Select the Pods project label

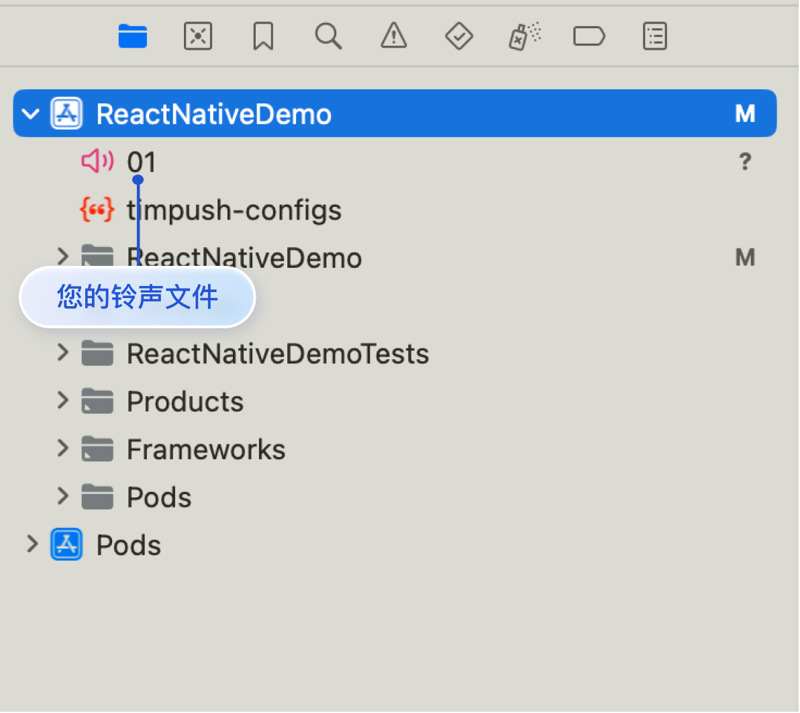[x=129, y=545]
